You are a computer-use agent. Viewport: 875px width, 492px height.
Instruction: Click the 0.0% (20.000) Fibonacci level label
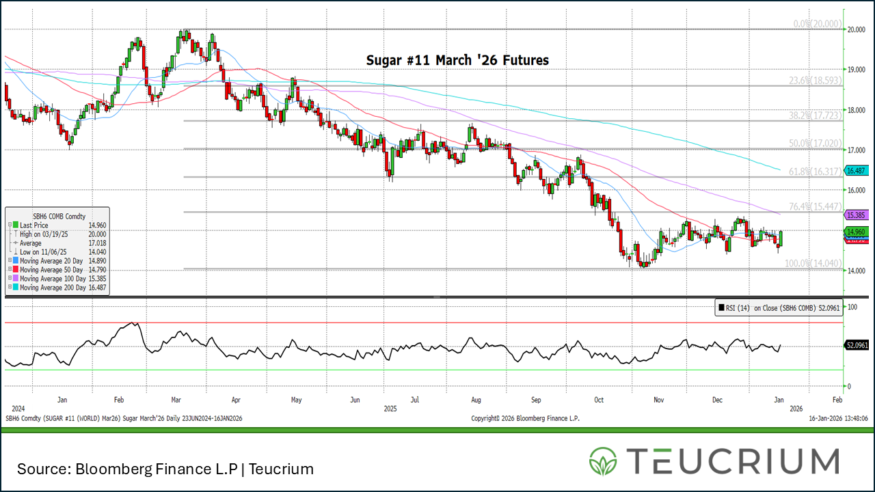click(x=818, y=24)
